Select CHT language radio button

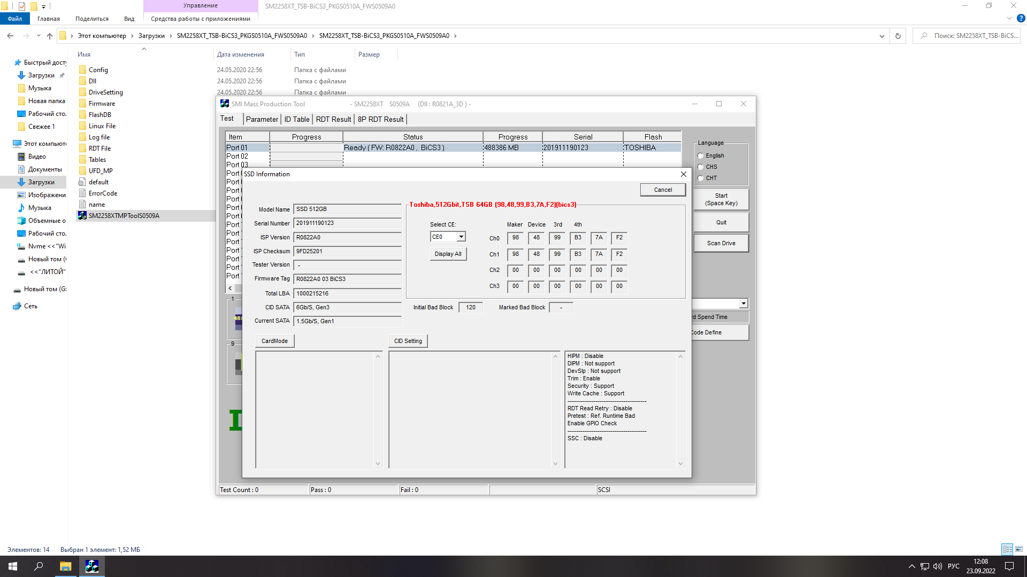coord(700,178)
